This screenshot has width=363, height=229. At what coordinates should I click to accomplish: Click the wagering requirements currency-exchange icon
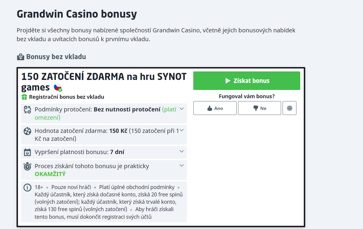[27, 110]
